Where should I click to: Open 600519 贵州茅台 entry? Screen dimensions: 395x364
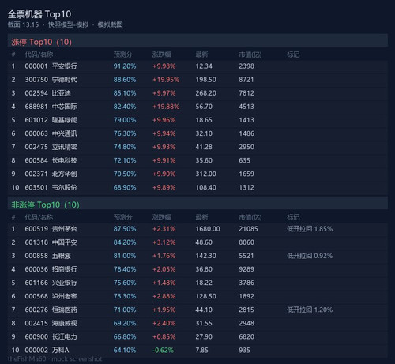tap(197, 229)
